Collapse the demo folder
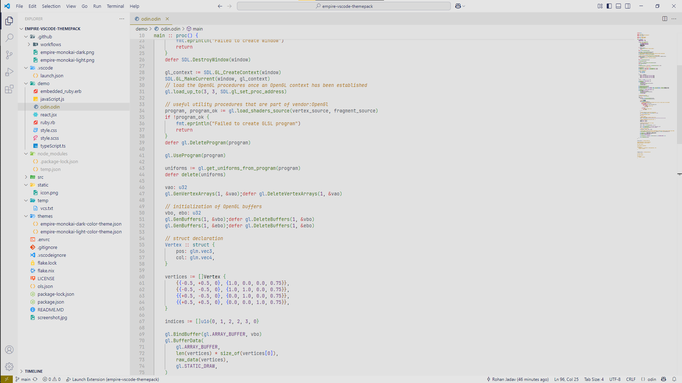The image size is (682, 383). click(43, 83)
